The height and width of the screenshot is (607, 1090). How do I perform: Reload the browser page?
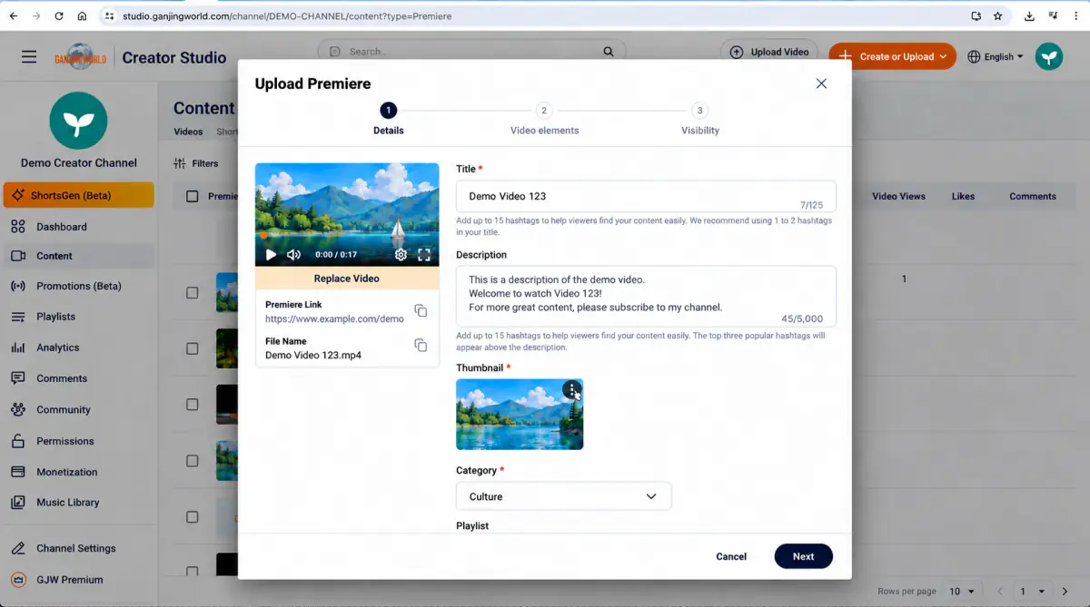tap(59, 16)
